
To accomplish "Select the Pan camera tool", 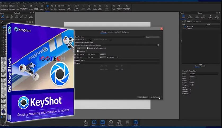I will click(52, 7).
